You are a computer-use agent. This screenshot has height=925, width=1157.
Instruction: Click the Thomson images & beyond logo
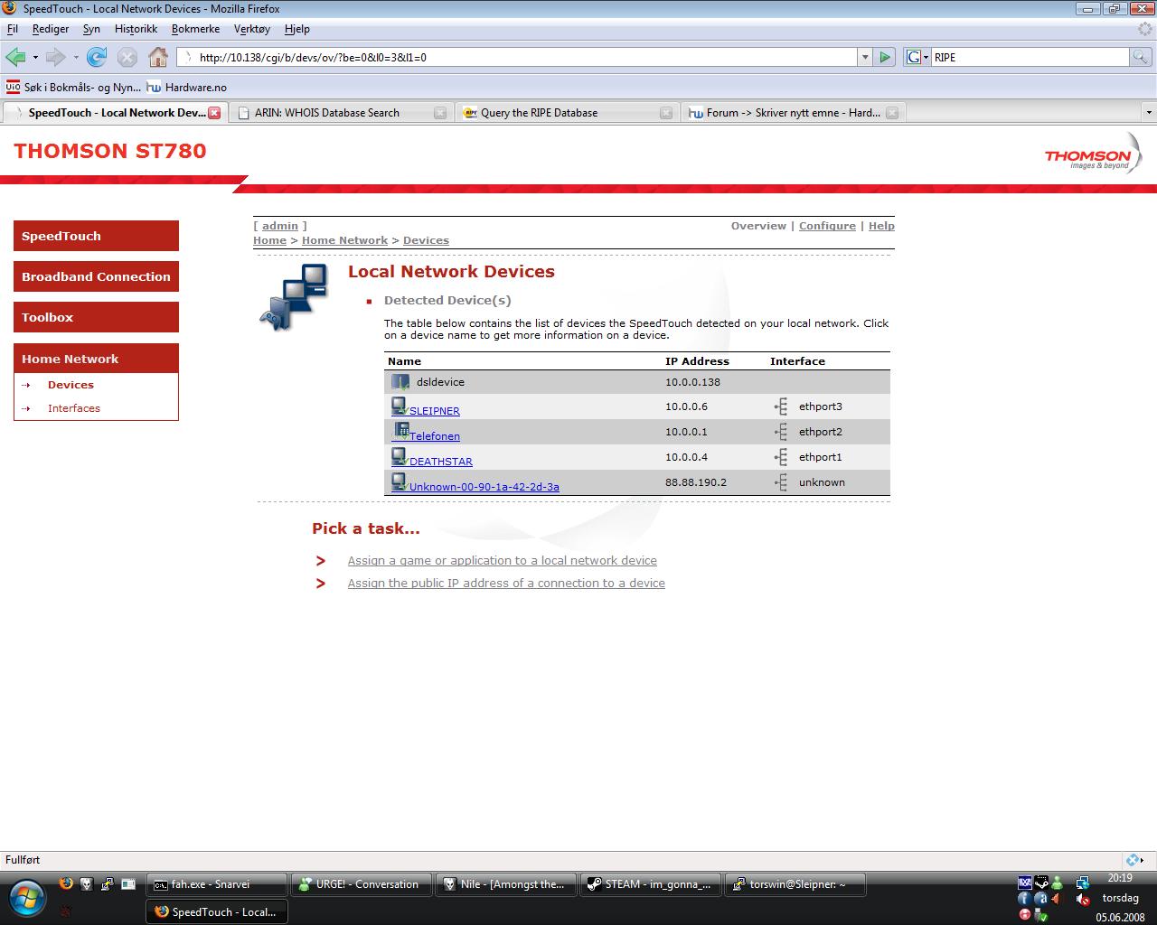pos(1093,153)
